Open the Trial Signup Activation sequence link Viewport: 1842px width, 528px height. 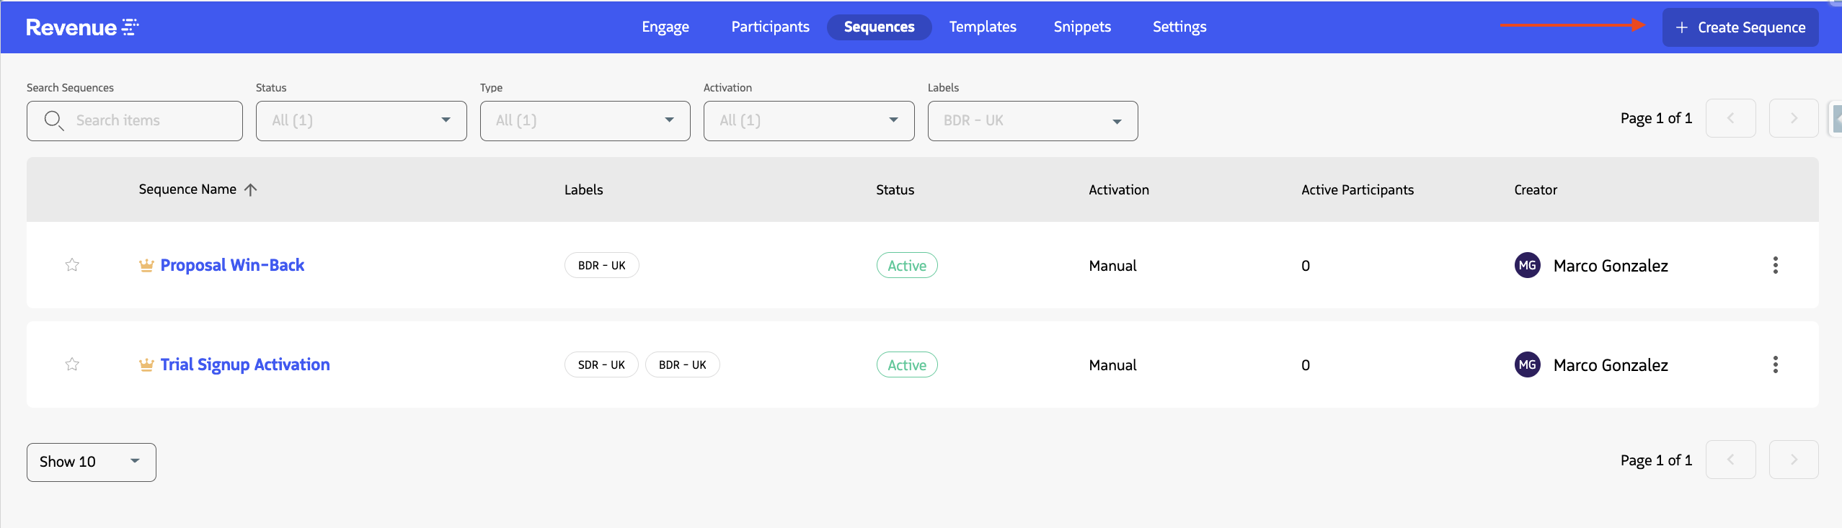pyautogui.click(x=245, y=364)
